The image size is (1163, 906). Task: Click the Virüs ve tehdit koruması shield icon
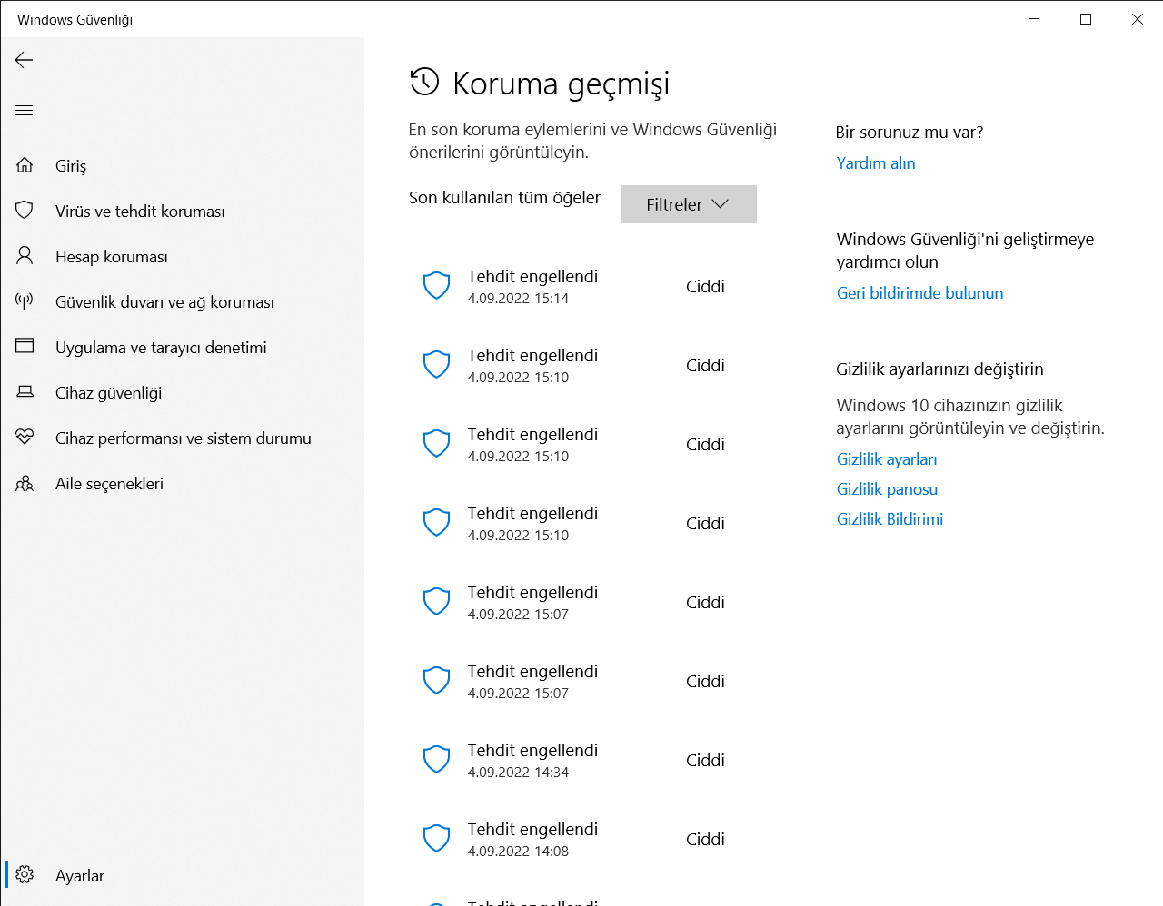[25, 211]
